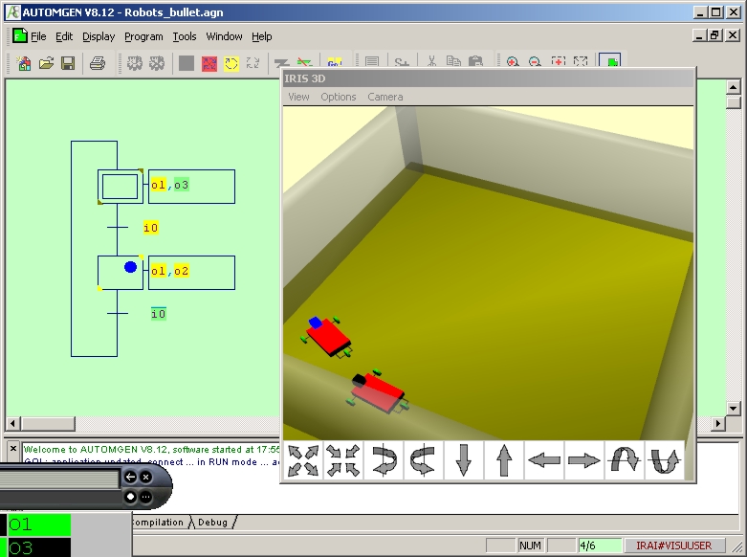Viewport: 747px width, 557px height.
Task: Click IRIS 3D contract inward arrows button
Action: 343,460
